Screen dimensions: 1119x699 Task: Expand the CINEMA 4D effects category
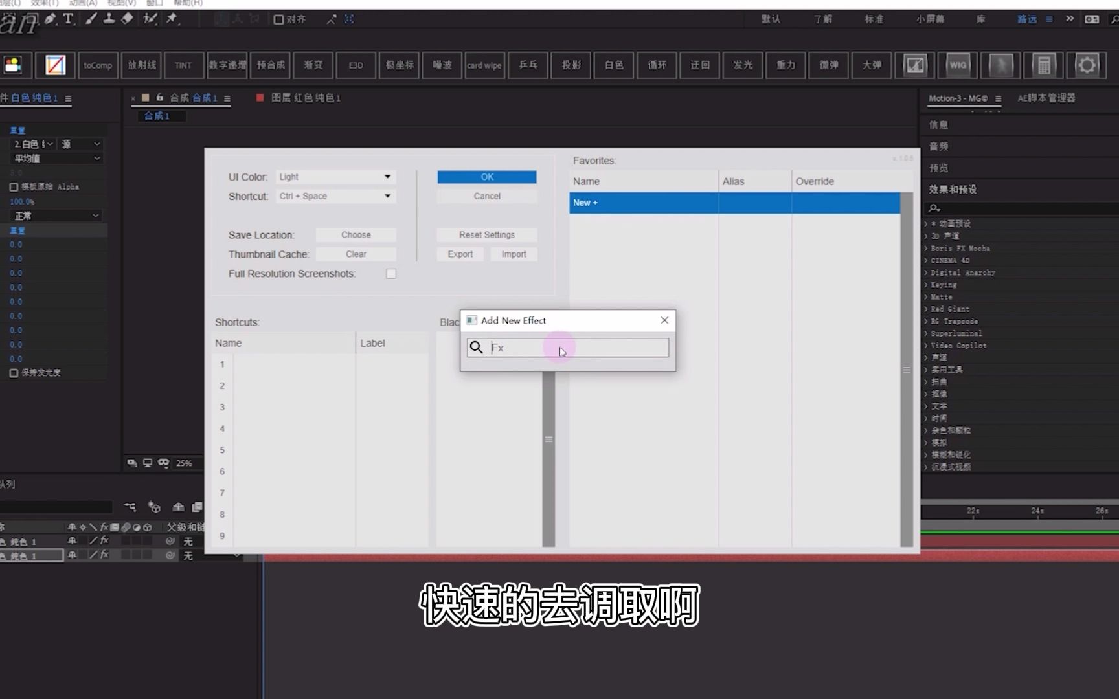tap(926, 261)
